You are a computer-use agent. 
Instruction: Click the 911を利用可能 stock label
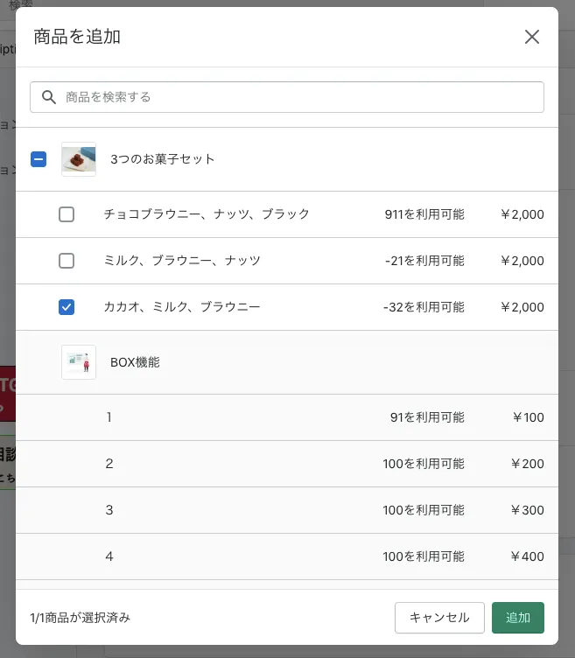[424, 214]
